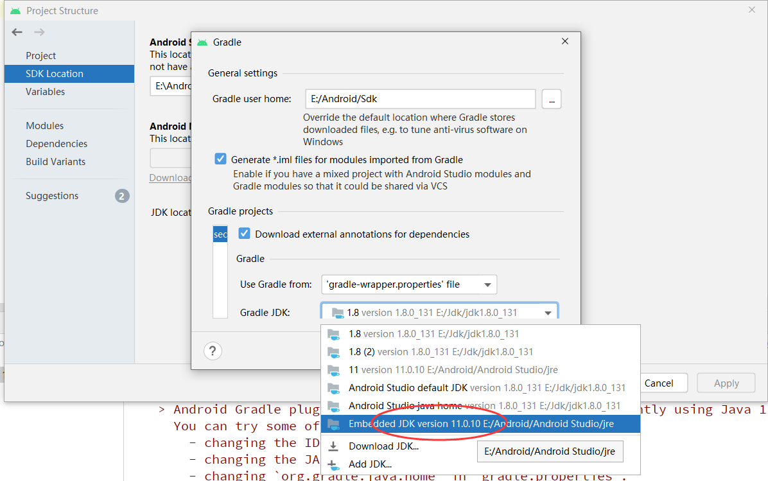Viewport: 768px width, 481px height.
Task: Click the Gradle user home input field
Action: click(420, 99)
